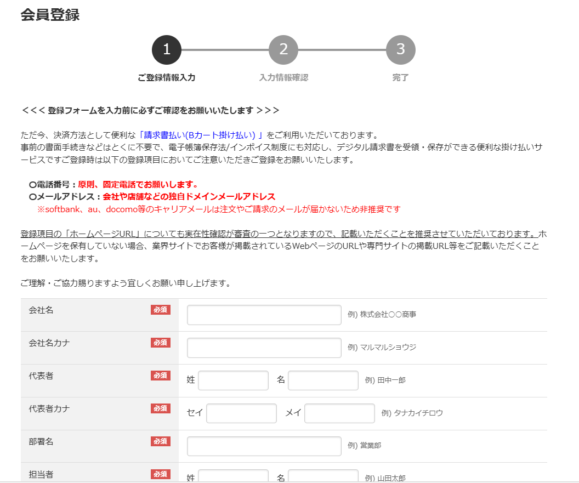Click the example text '例) マルマルショウジ'
Viewport: 579px width, 483px height.
[382, 347]
